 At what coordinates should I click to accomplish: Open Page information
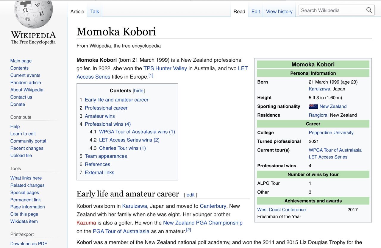coord(28,207)
